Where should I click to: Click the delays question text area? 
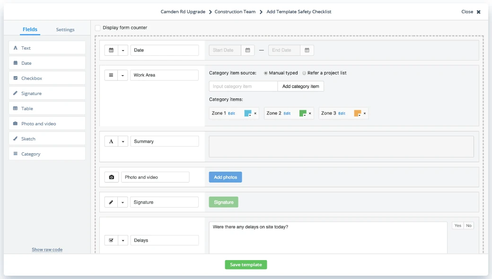click(328, 237)
